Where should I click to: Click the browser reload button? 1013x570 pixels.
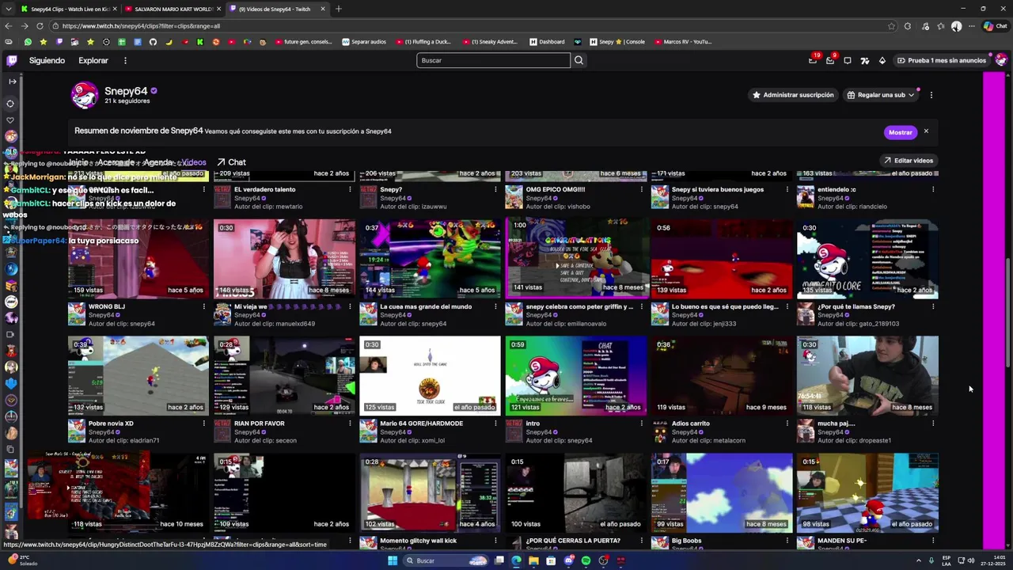(x=40, y=26)
